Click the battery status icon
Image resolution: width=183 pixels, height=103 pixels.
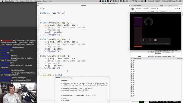[x=142, y=1]
